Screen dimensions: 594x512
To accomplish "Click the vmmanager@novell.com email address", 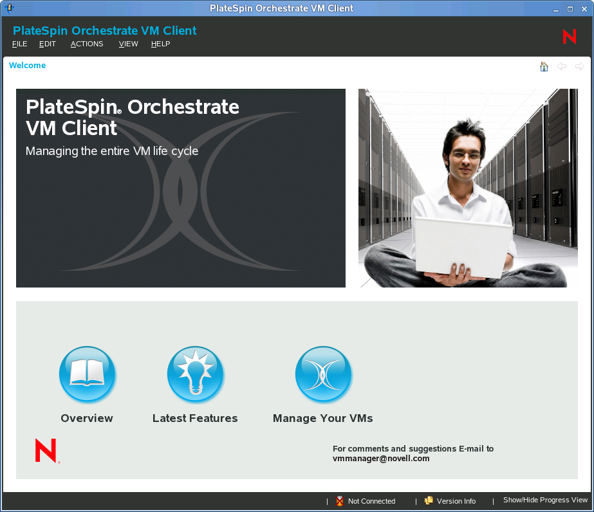I will tap(381, 459).
